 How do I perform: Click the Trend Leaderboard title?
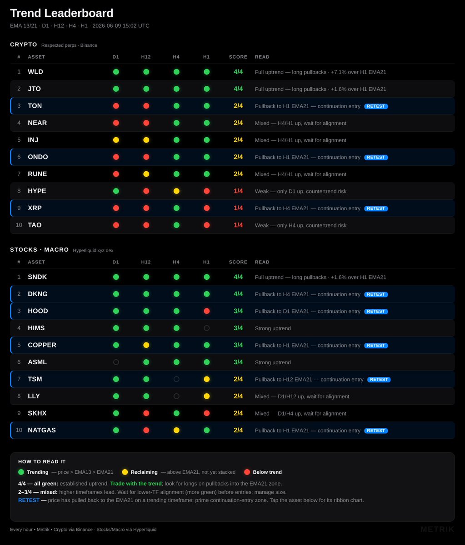[x=62, y=13]
